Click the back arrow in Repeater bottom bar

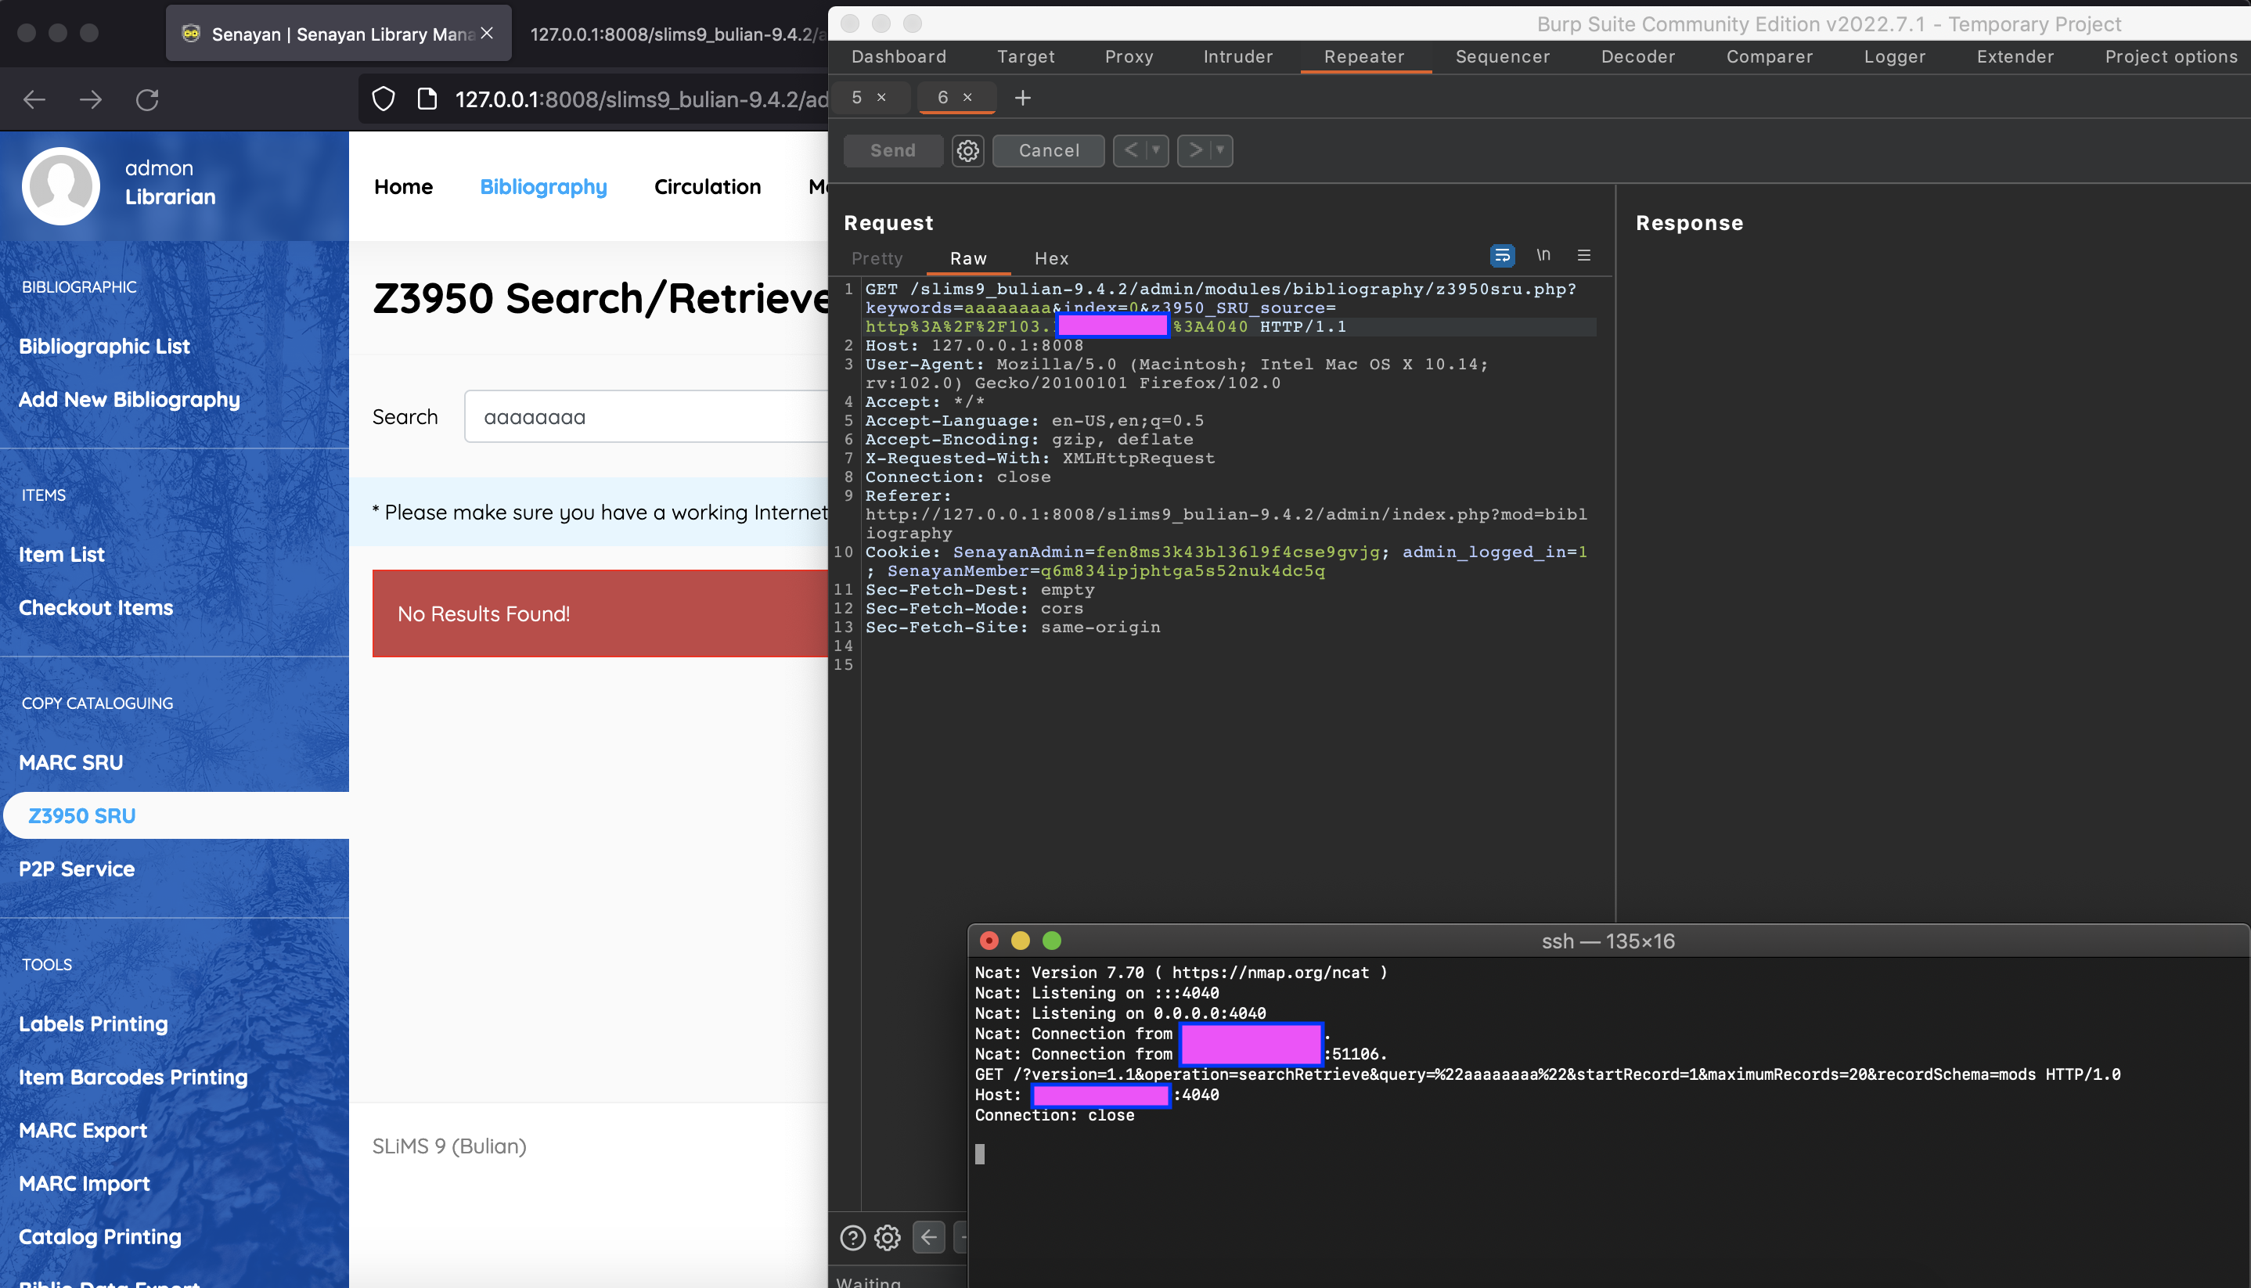click(x=928, y=1238)
